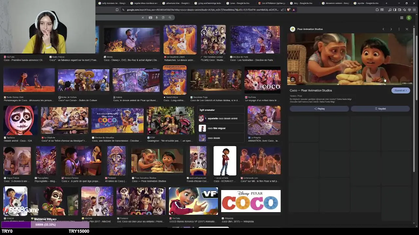Click the 'Kaydet' save button

coord(380,109)
